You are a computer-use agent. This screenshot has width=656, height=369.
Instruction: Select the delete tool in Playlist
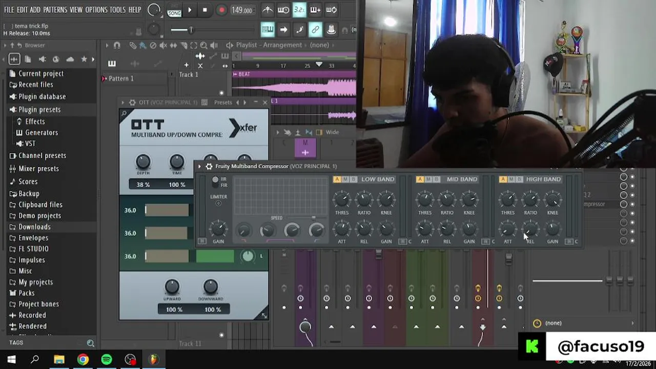(x=153, y=45)
